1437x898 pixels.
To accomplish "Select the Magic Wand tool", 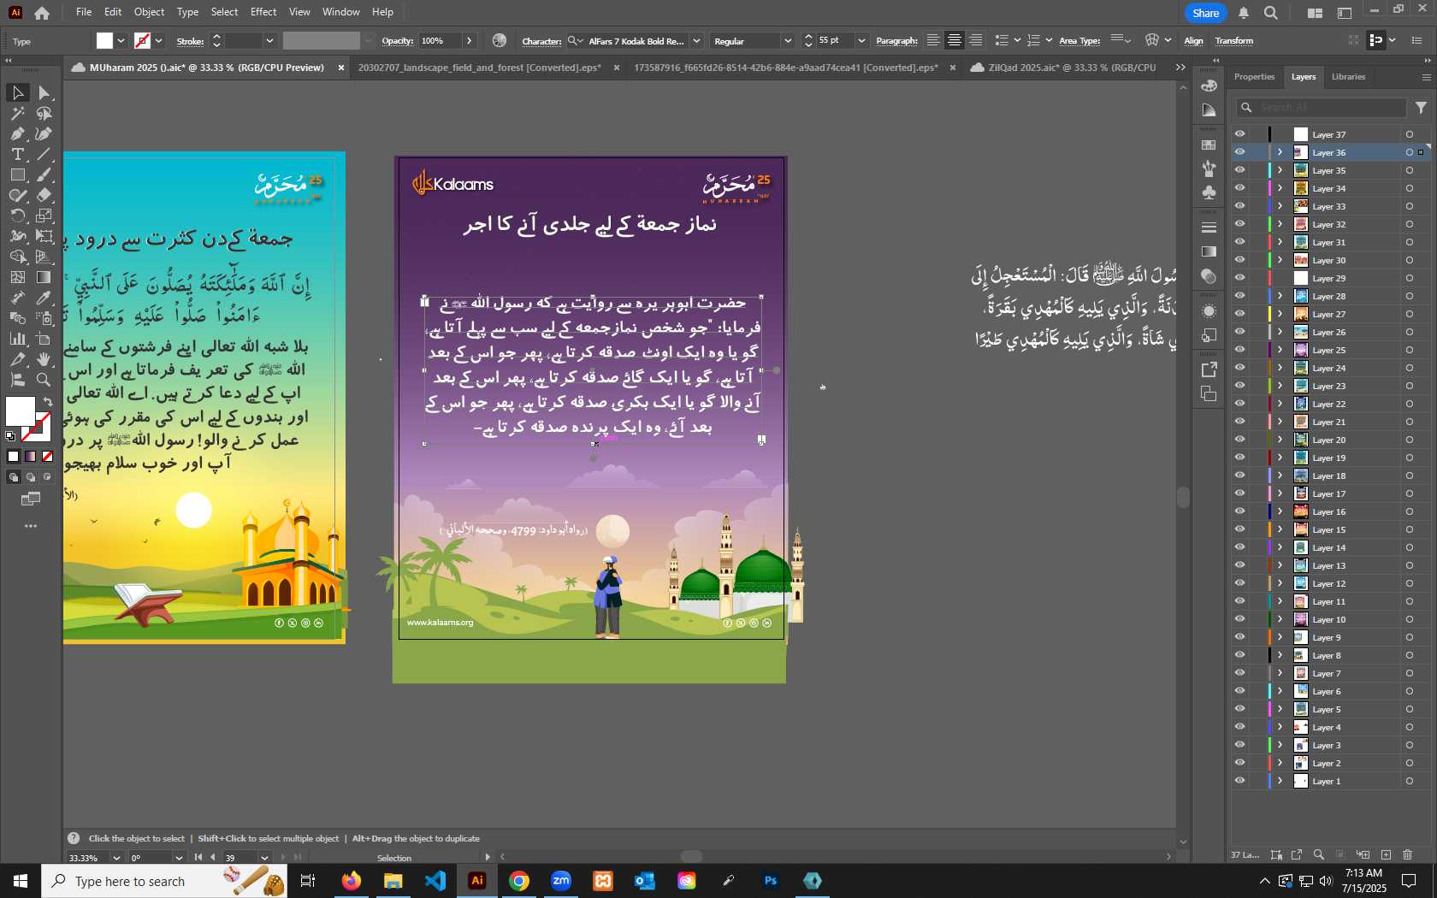I will (17, 113).
